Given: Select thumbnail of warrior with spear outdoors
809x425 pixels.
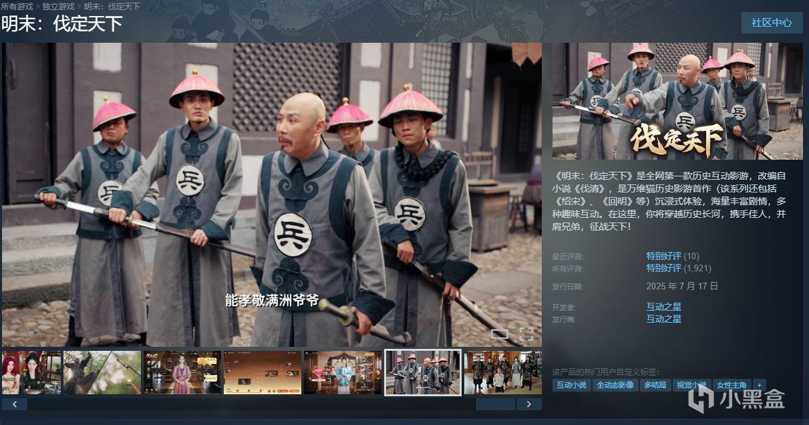Looking at the screenshot, I should click(102, 372).
